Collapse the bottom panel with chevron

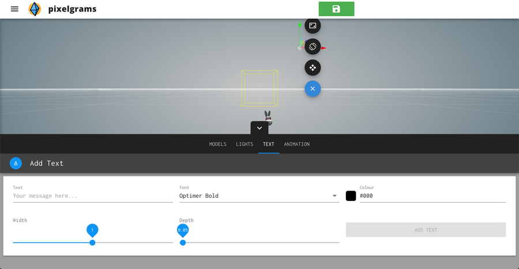click(259, 128)
